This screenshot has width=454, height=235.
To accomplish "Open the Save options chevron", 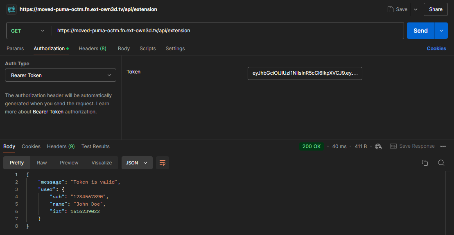I will 416,9.
